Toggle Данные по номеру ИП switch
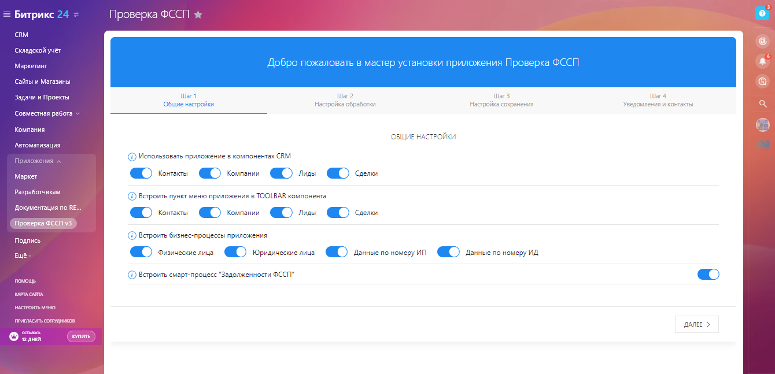The image size is (775, 374). pyautogui.click(x=337, y=252)
